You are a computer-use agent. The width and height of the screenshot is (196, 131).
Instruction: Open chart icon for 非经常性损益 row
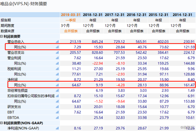[x=57, y=90]
